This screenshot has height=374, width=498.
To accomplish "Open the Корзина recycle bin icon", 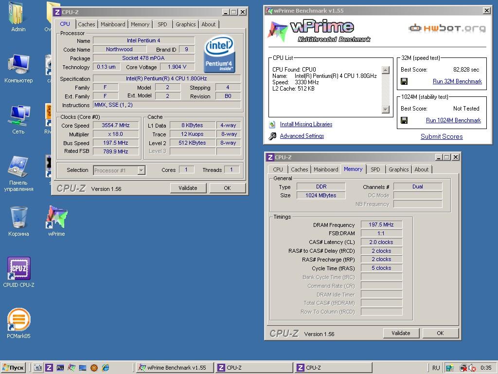I will click(x=18, y=222).
